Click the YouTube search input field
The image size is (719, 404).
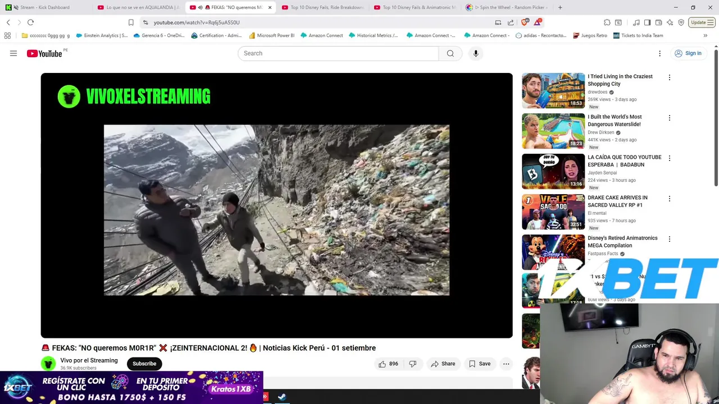coord(338,53)
